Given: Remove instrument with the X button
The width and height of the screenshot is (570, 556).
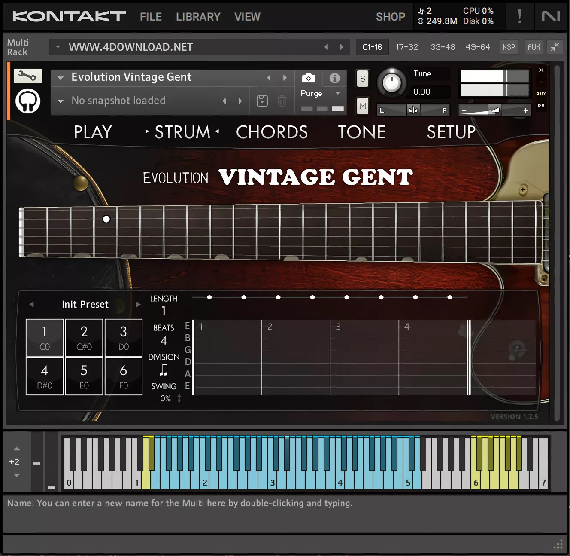Looking at the screenshot, I should [541, 70].
